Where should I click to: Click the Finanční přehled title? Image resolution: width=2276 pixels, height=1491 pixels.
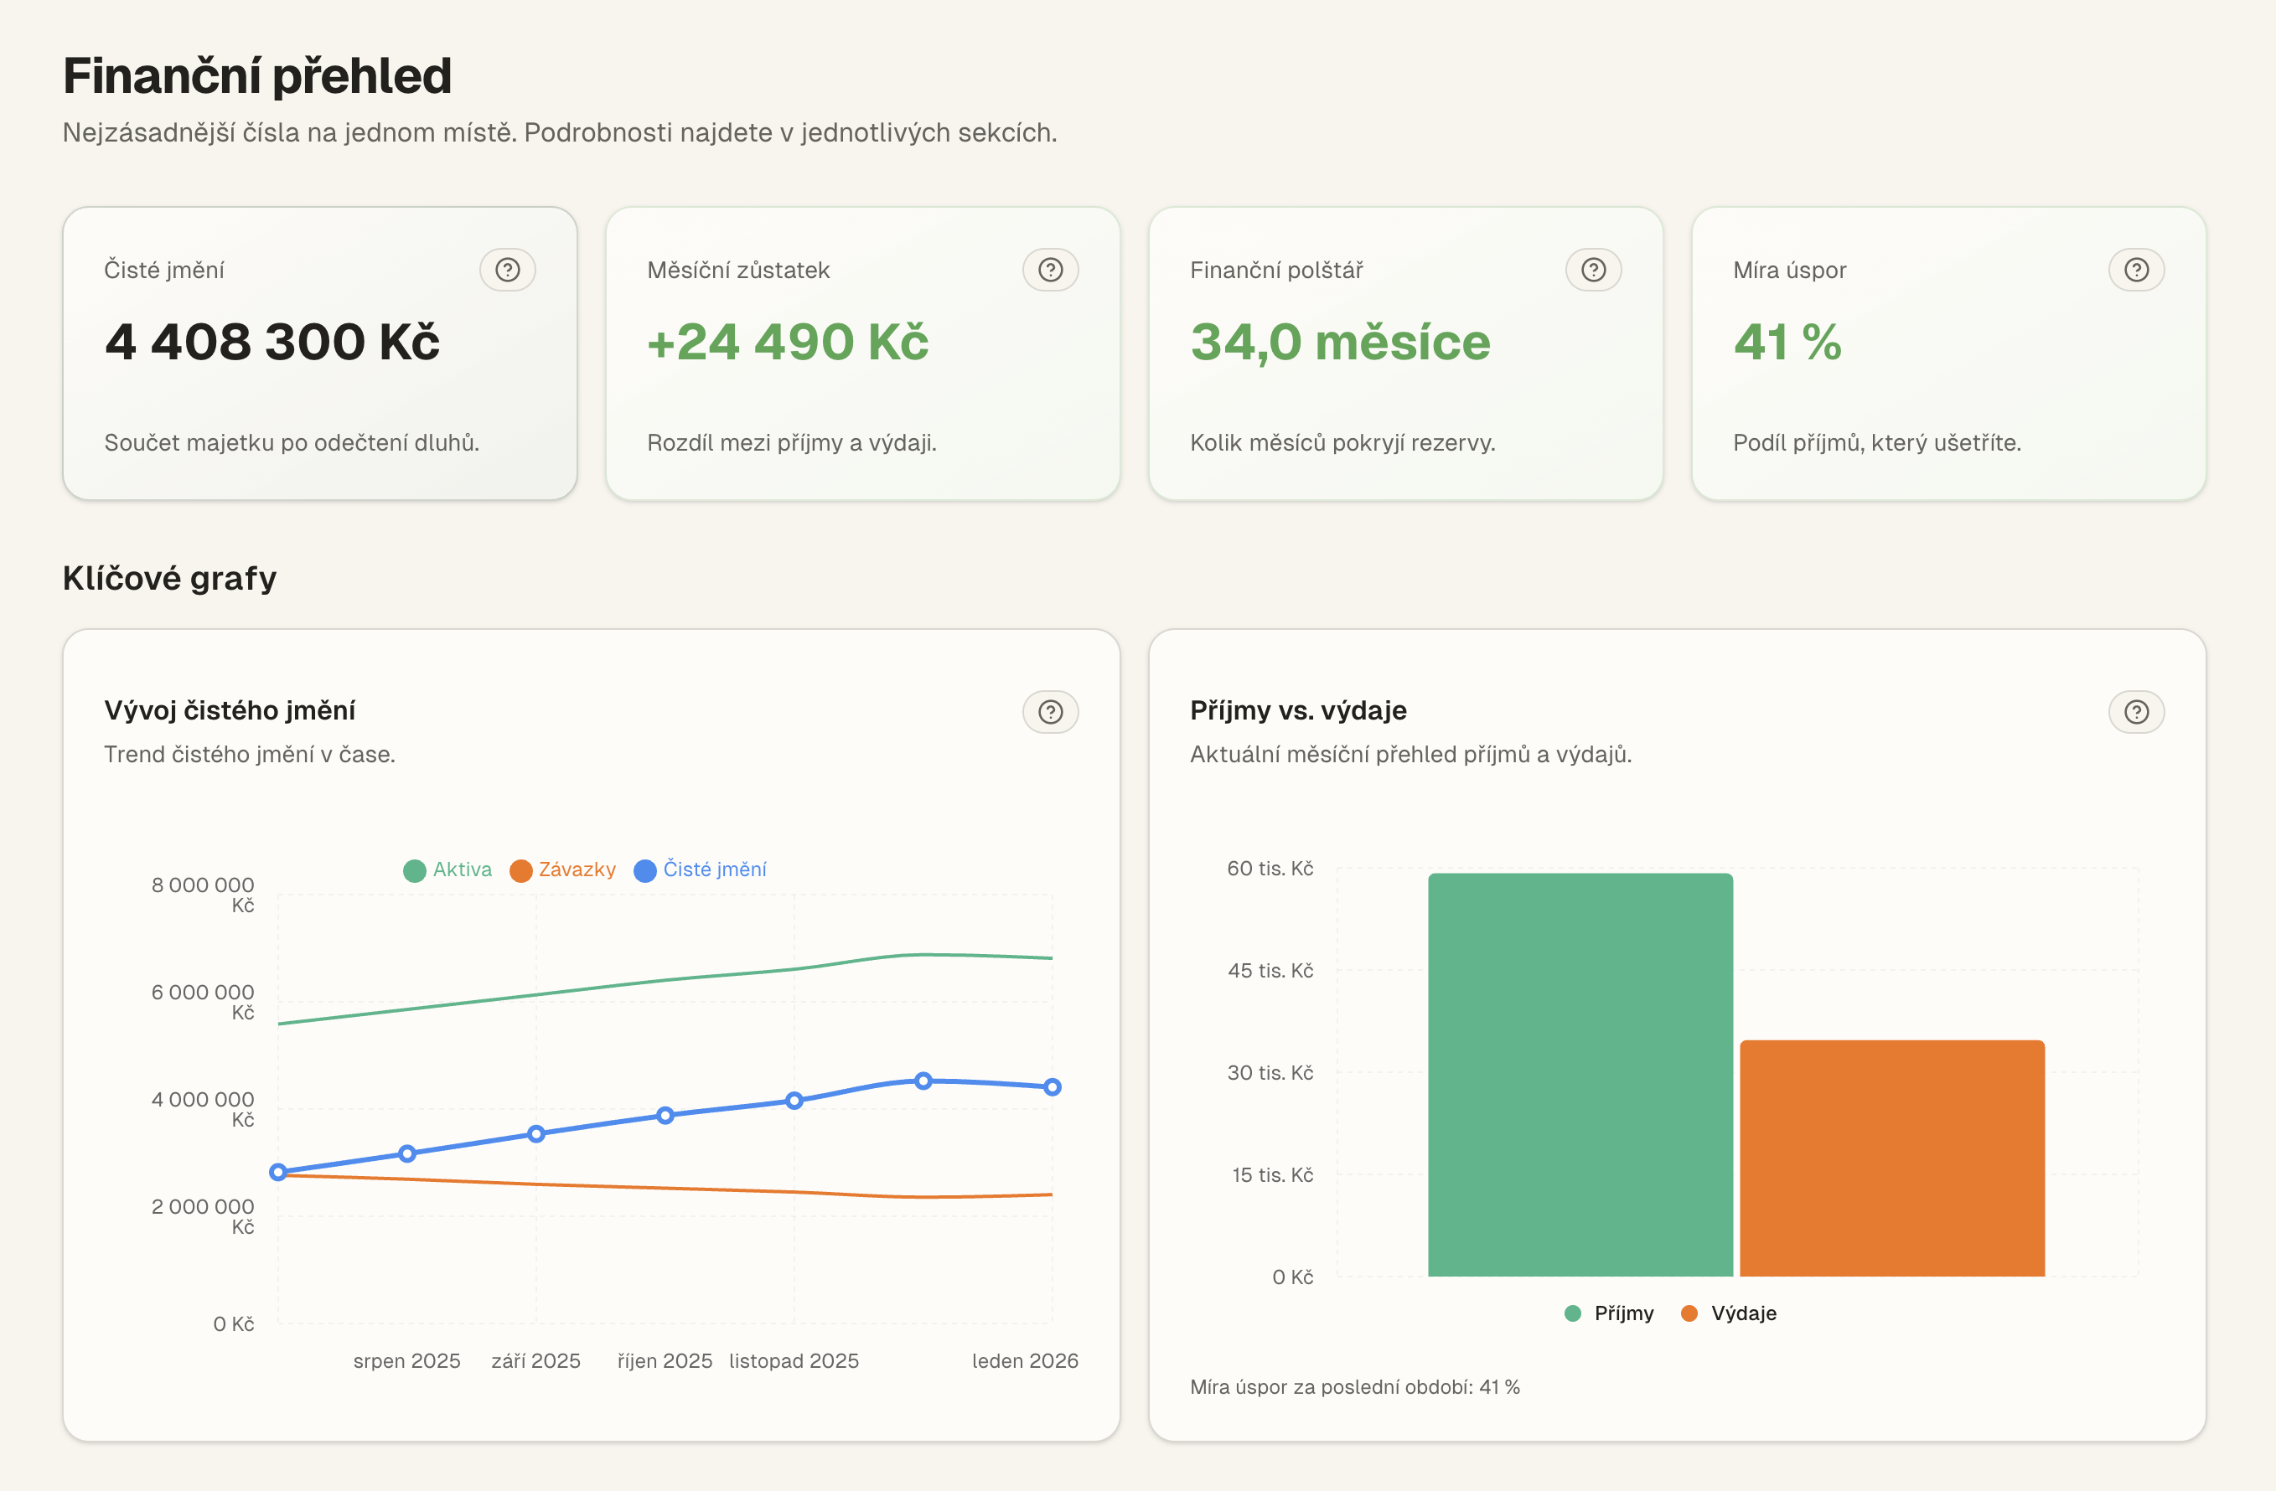click(x=258, y=76)
